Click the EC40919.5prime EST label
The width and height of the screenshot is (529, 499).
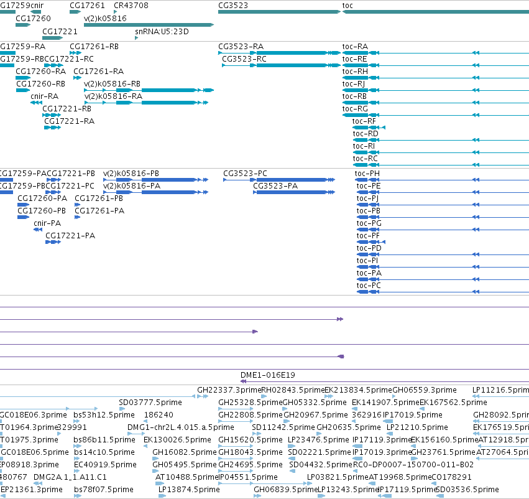click(x=105, y=465)
